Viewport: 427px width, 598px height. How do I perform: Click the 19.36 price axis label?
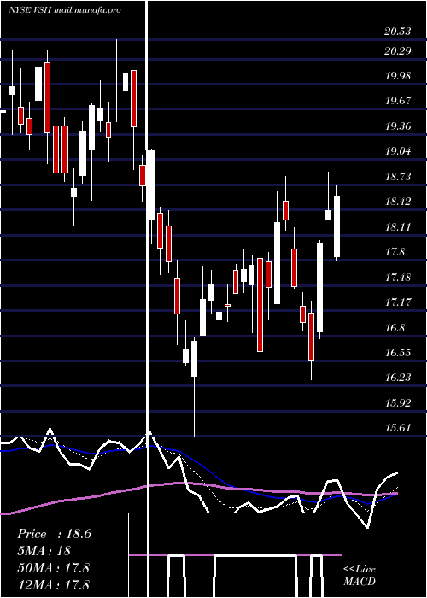point(398,126)
